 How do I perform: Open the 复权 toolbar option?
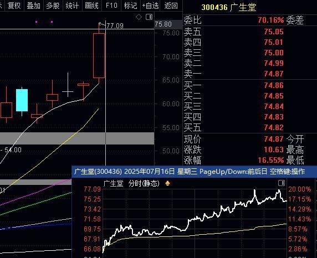click(14, 6)
